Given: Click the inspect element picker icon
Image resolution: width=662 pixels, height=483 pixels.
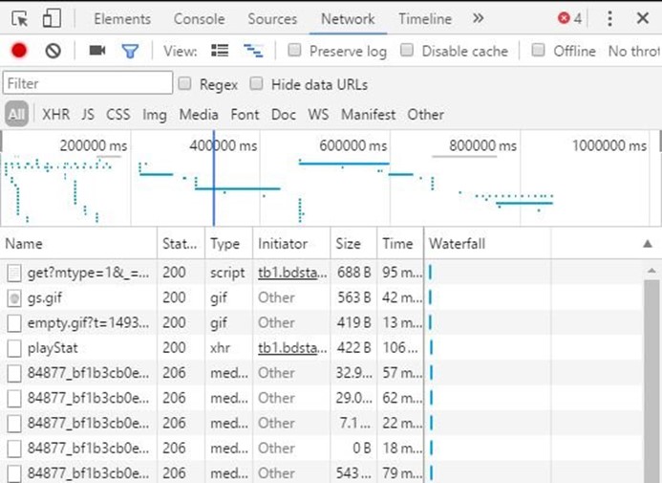Looking at the screenshot, I should [x=20, y=19].
